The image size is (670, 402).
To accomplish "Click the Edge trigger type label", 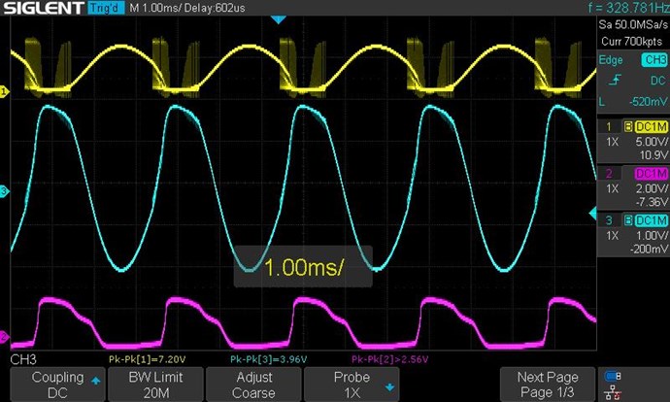I will click(611, 60).
